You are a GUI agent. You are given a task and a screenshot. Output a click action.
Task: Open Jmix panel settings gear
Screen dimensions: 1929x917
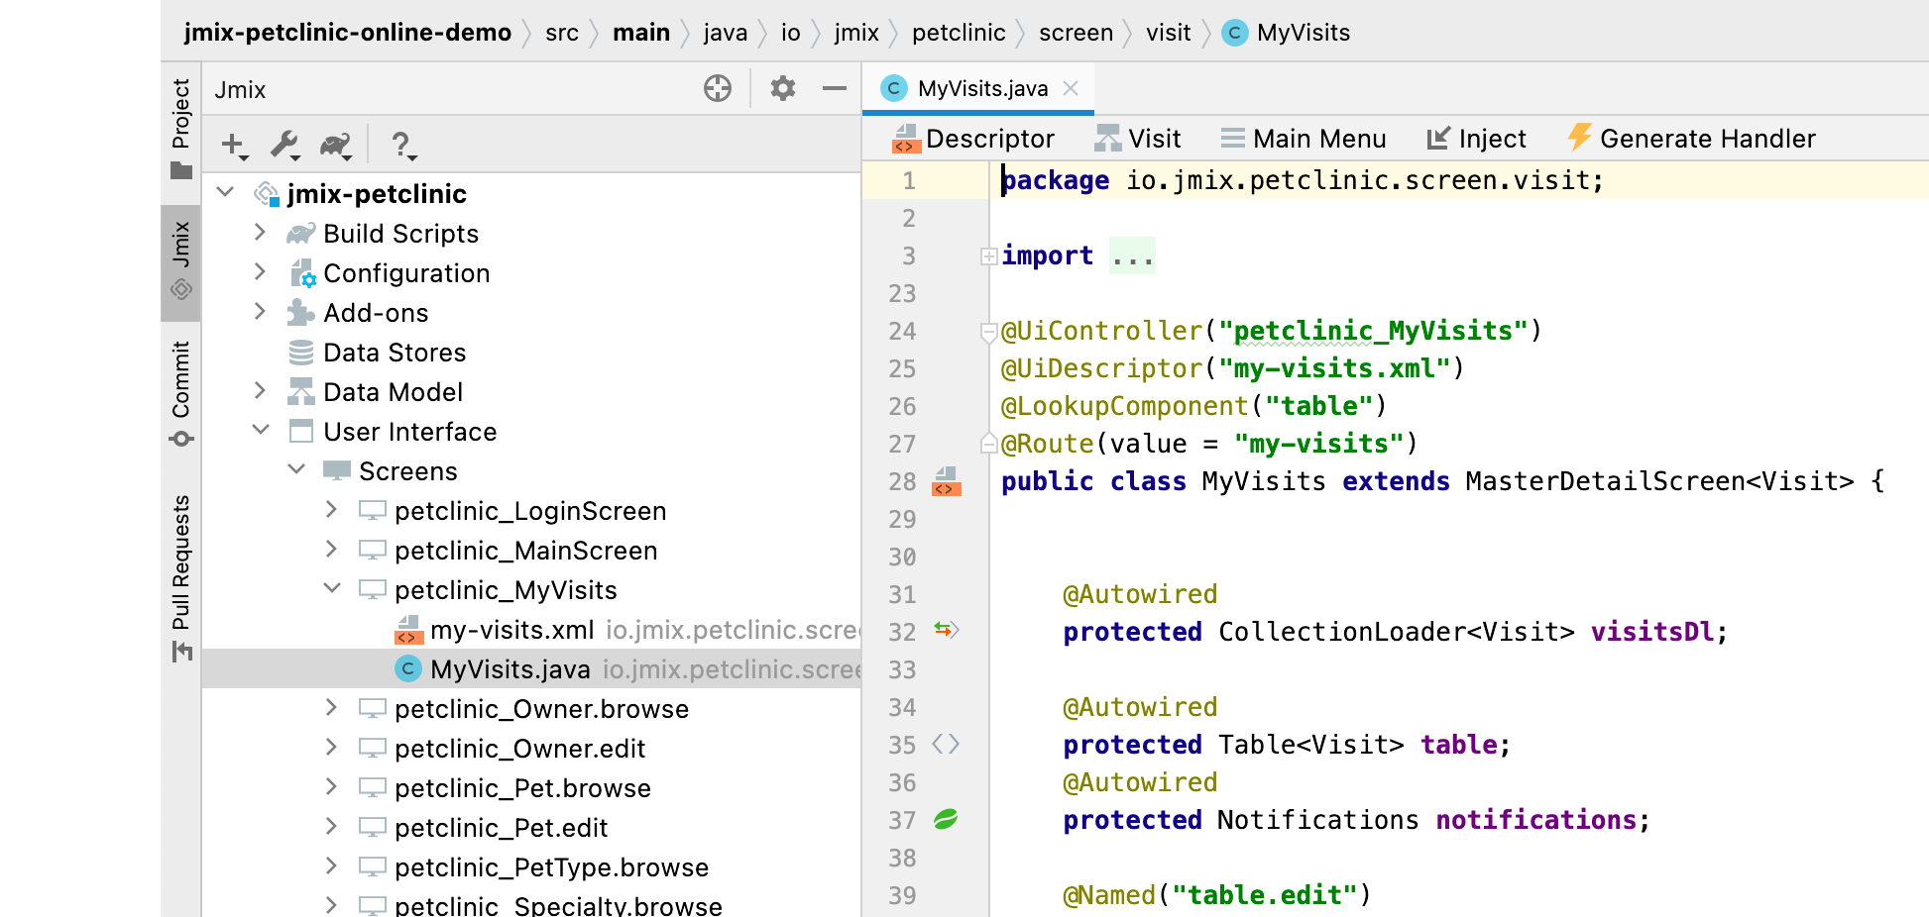pyautogui.click(x=783, y=89)
